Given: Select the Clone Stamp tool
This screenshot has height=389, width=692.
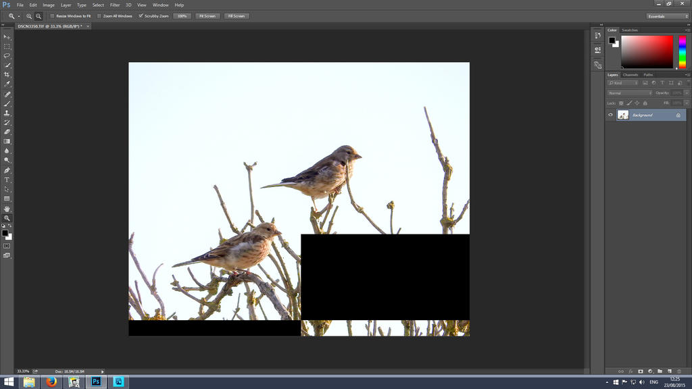Looking at the screenshot, I should 7,113.
